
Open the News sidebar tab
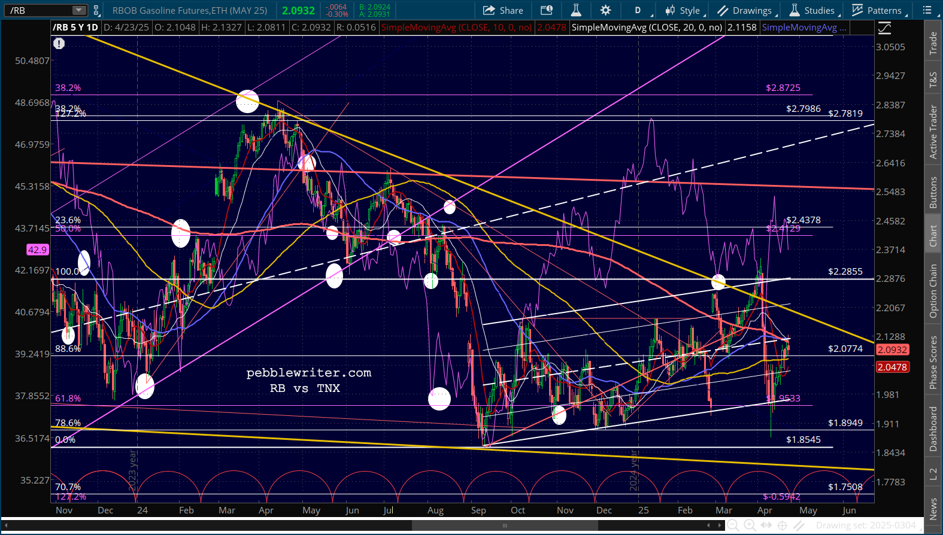(933, 509)
